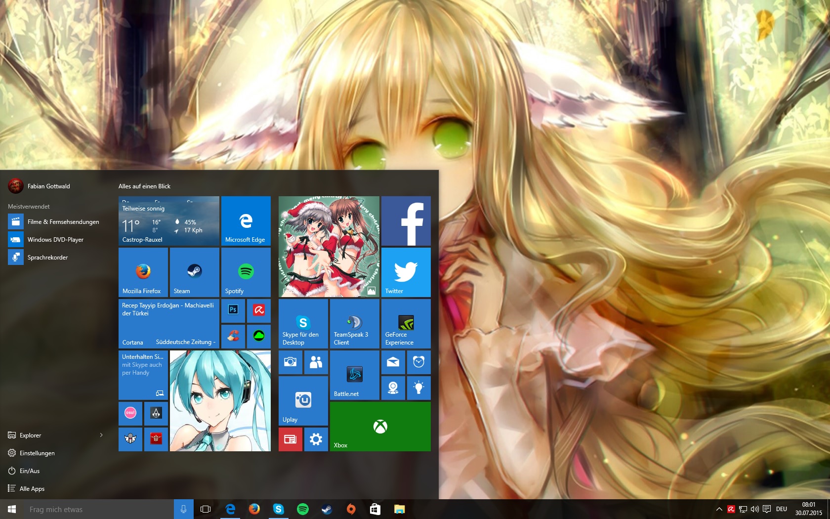This screenshot has width=830, height=519.
Task: Show hidden system tray icons
Action: 719,509
